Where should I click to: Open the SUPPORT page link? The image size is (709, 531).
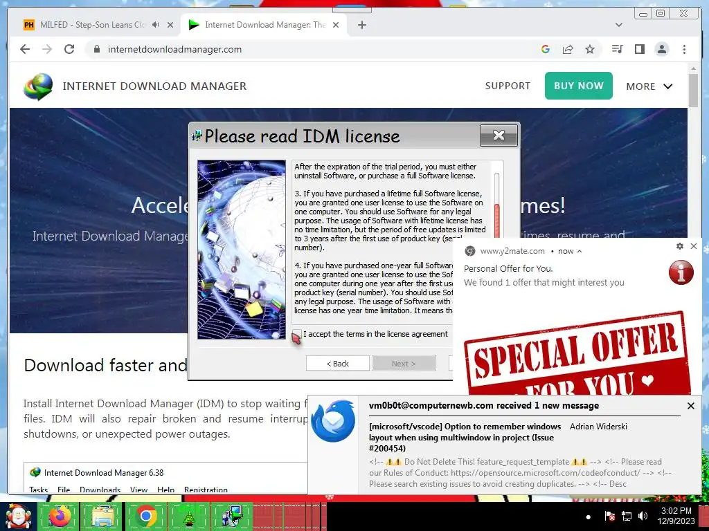[508, 86]
